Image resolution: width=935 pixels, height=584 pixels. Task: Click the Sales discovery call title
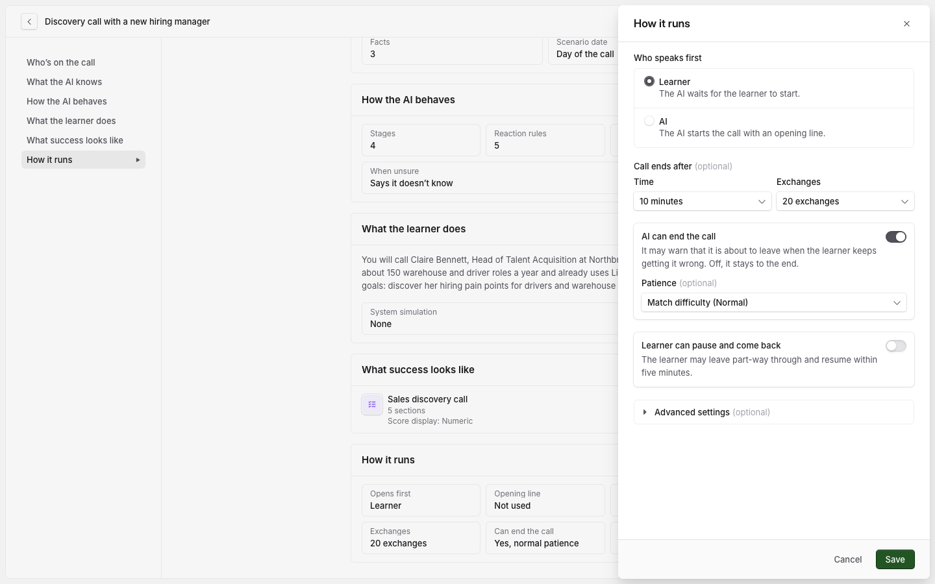click(x=427, y=399)
